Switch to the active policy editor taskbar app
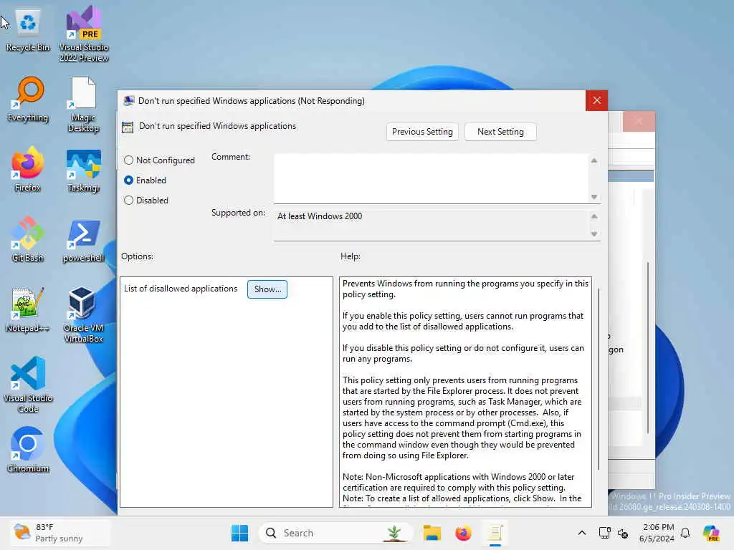 point(495,533)
